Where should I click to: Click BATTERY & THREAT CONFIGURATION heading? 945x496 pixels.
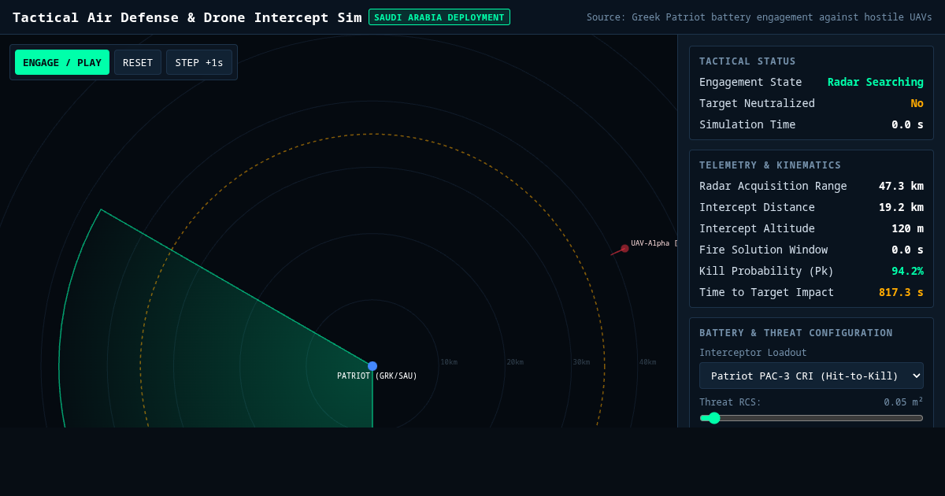(x=796, y=333)
